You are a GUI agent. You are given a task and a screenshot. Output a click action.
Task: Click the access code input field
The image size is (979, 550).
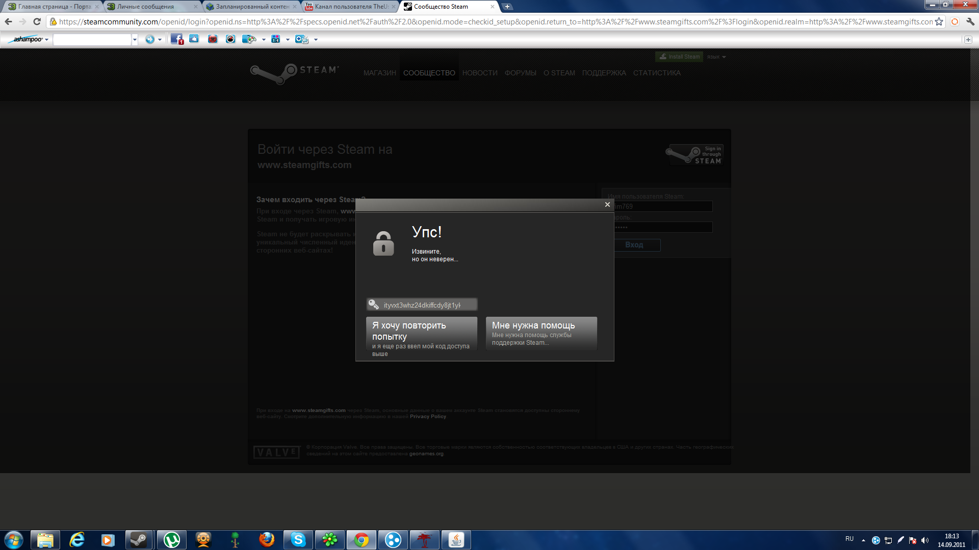[x=422, y=305]
